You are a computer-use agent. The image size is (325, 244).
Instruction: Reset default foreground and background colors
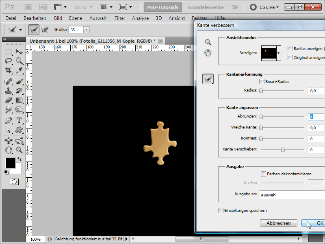6,172
